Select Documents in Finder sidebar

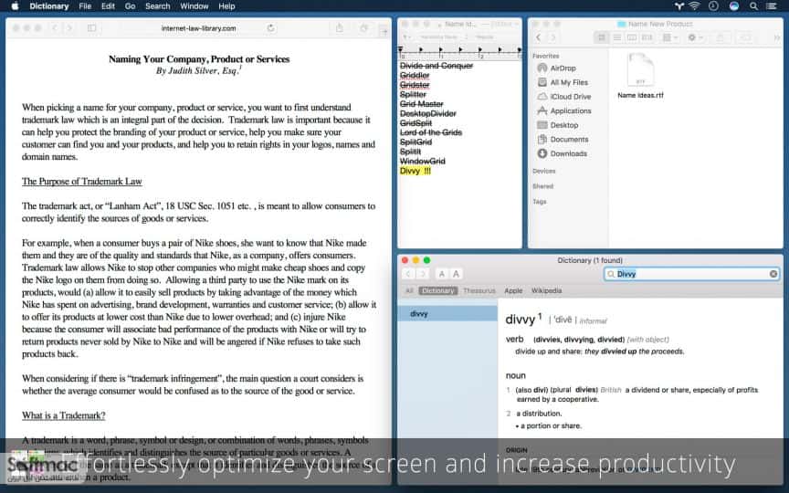click(563, 139)
